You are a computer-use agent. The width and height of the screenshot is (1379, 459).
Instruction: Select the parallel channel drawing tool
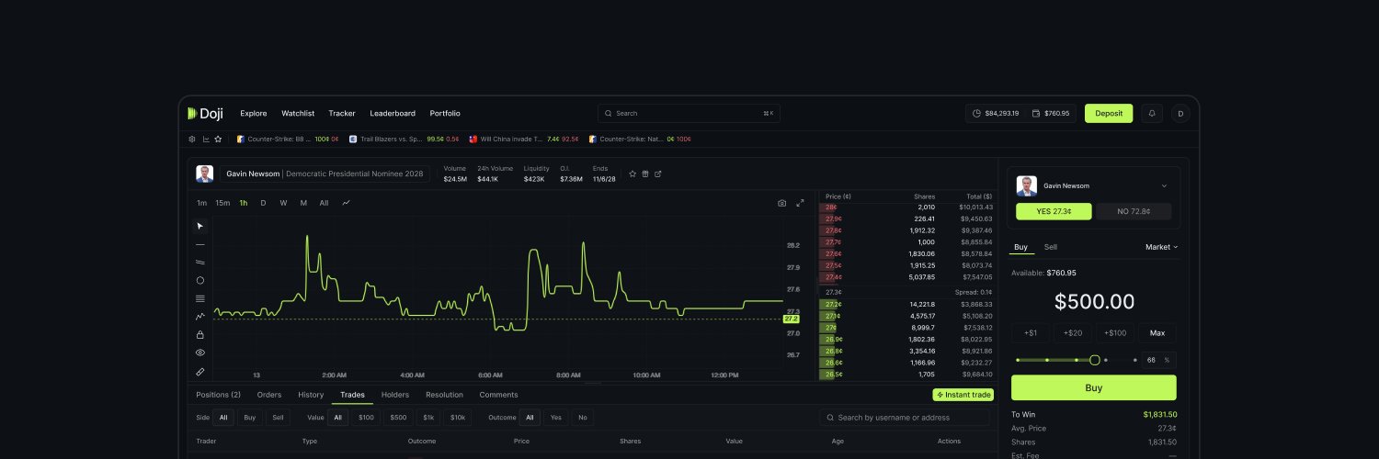tap(200, 262)
